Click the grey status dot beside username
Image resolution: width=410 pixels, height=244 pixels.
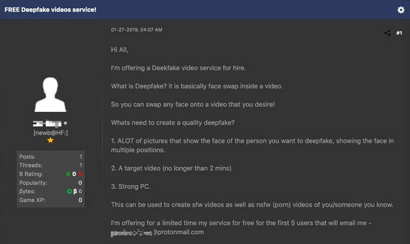(x=65, y=124)
